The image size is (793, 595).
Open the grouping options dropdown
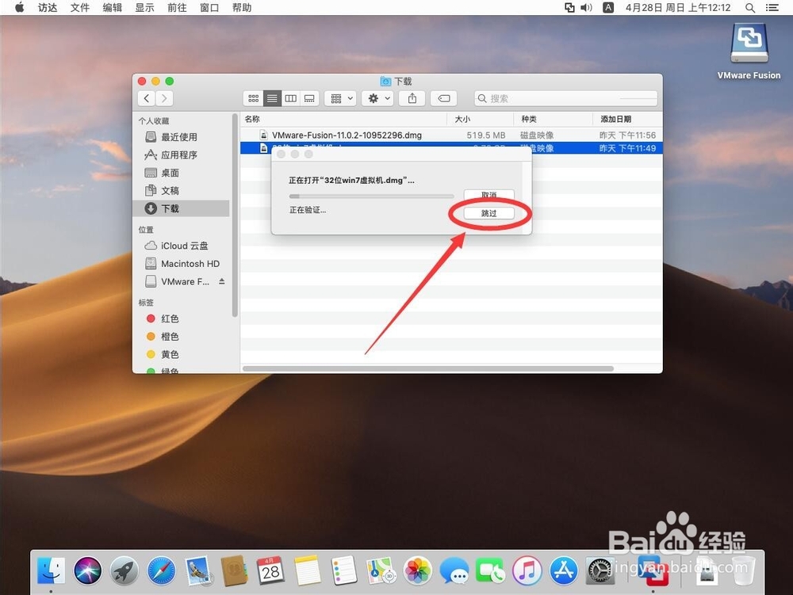pyautogui.click(x=339, y=98)
